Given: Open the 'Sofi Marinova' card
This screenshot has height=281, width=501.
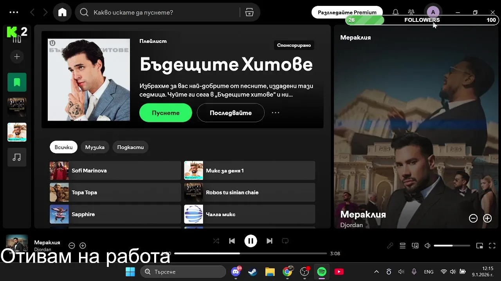Looking at the screenshot, I should [x=115, y=171].
